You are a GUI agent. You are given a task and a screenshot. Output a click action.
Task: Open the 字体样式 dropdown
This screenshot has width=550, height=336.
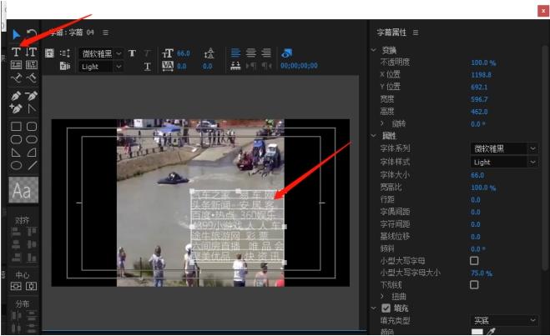pos(503,162)
